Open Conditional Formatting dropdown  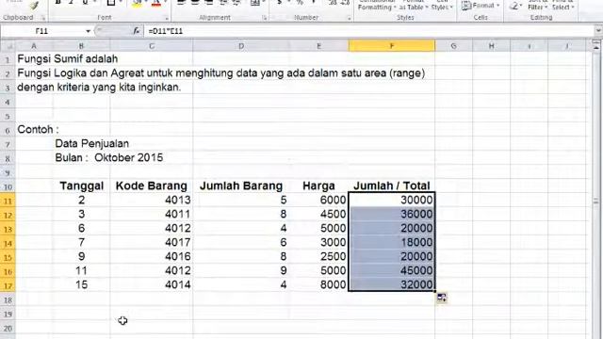coord(377,6)
